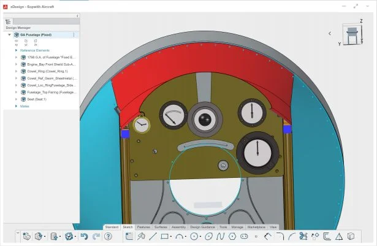Viewport: 377px width, 246px height.
Task: Toggle the zx plane under GA Fuselage
Action: [36, 42]
